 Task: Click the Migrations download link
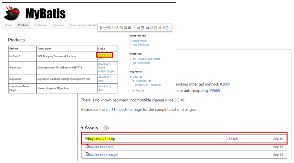point(104,77)
